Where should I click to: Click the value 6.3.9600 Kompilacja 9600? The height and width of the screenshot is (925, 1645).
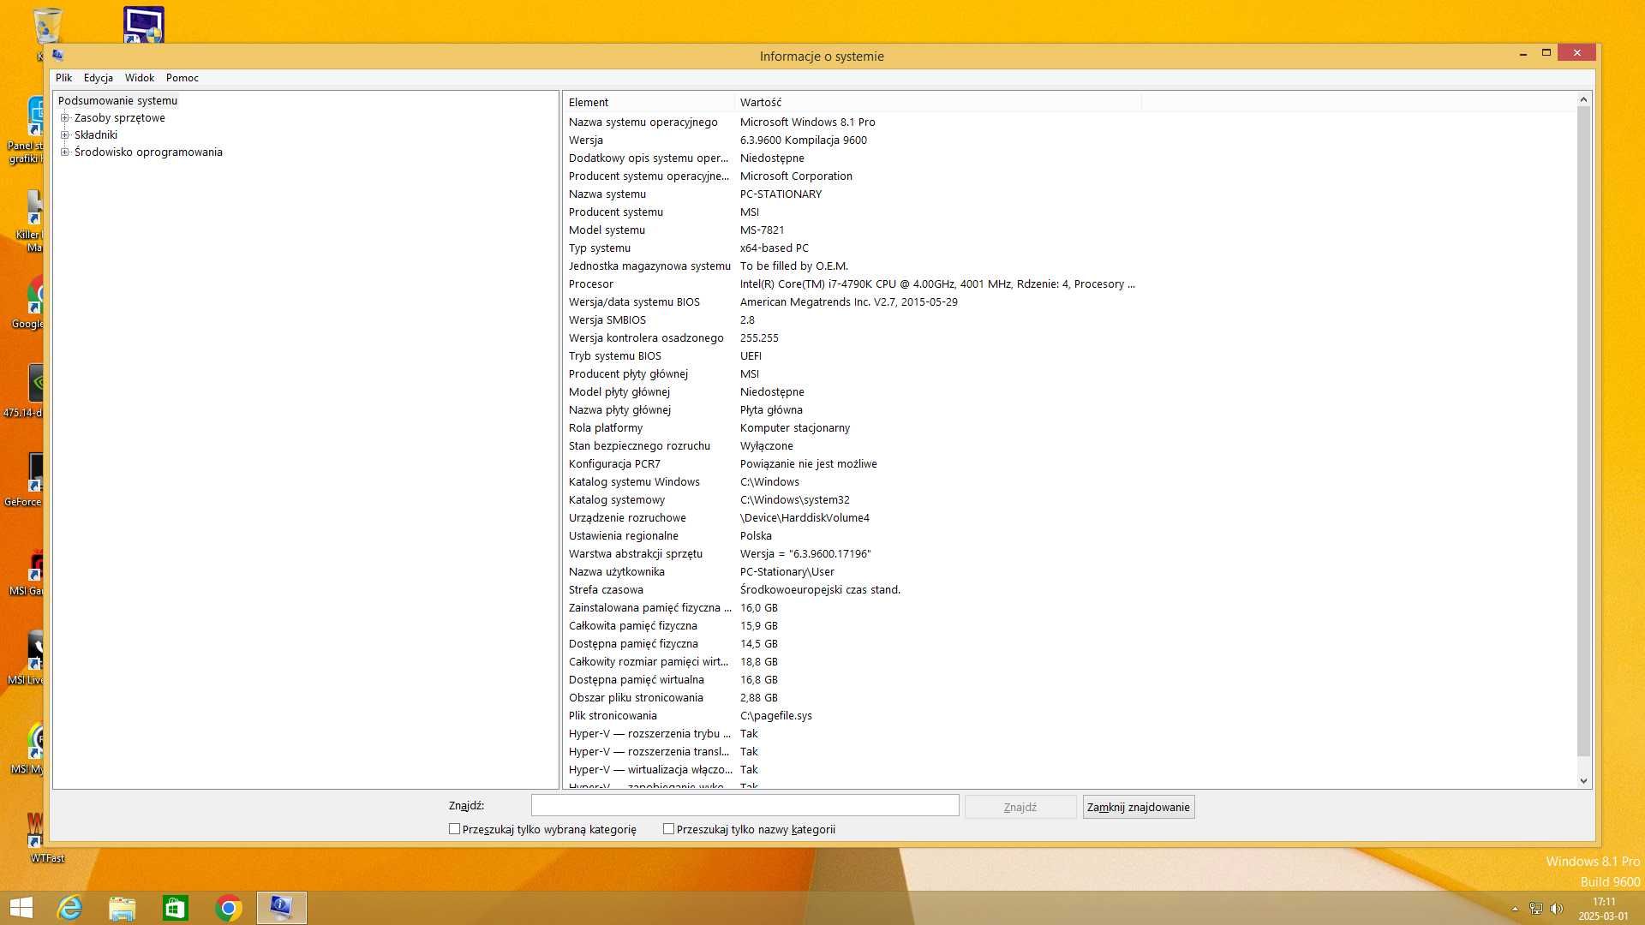coord(804,140)
